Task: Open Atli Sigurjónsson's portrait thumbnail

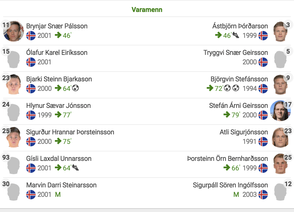Action: tap(280, 137)
